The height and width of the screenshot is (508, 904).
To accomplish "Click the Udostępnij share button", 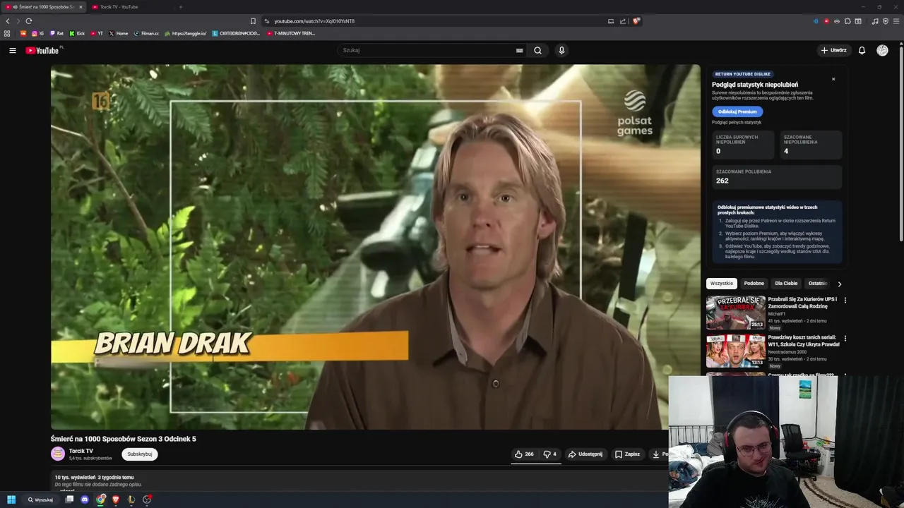I will point(585,454).
